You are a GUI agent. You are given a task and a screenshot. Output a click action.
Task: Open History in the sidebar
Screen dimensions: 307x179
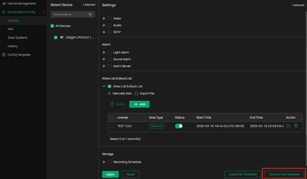(13, 46)
